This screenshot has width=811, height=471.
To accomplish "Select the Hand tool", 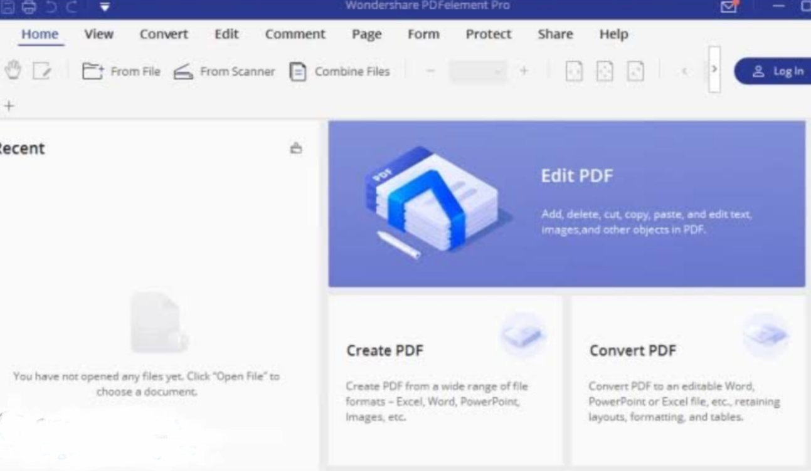I will coord(12,71).
